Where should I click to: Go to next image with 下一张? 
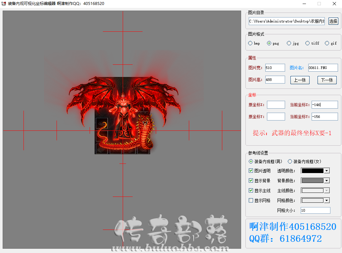pyautogui.click(x=327, y=80)
